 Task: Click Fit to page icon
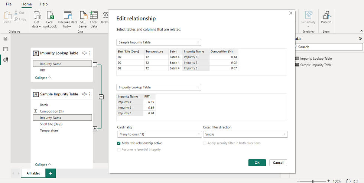tap(356, 181)
